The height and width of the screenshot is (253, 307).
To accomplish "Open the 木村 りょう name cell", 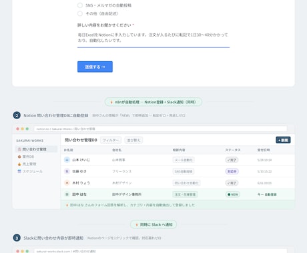I will pyautogui.click(x=81, y=183).
